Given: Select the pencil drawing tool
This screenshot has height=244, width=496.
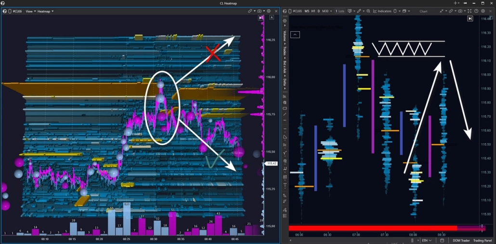Looking at the screenshot, I should 359,11.
